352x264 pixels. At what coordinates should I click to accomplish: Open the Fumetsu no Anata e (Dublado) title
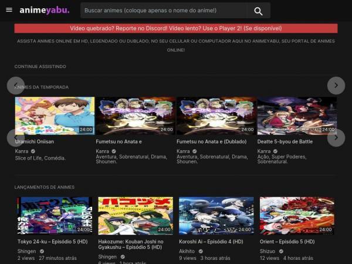click(211, 141)
